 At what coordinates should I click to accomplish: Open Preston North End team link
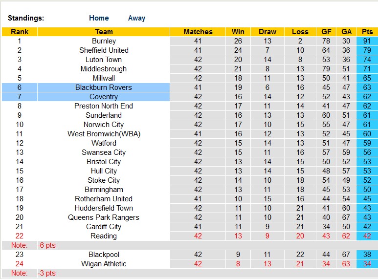click(104, 106)
